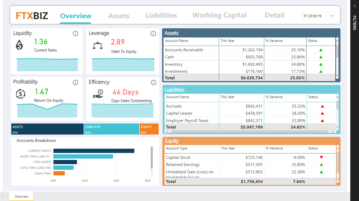Switch to the Liabilities navigation tab
The image size is (359, 201).
161,15
